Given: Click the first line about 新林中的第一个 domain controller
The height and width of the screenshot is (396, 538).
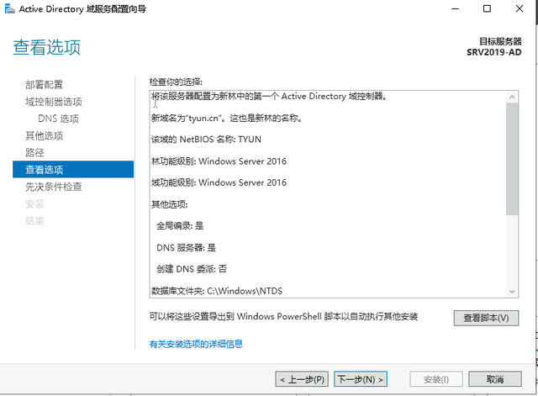Looking at the screenshot, I should (269, 96).
